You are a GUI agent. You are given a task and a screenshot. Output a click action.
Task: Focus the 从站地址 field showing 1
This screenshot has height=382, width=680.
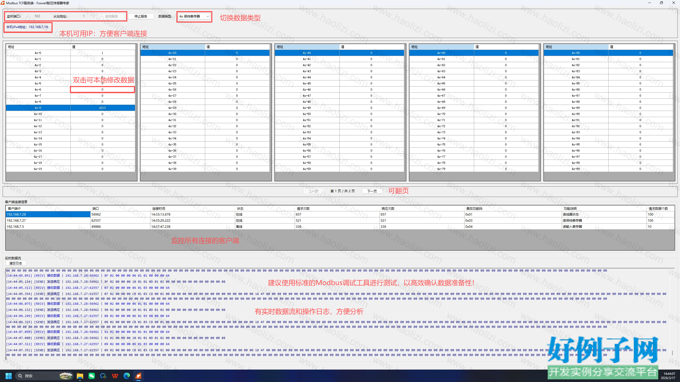(84, 16)
